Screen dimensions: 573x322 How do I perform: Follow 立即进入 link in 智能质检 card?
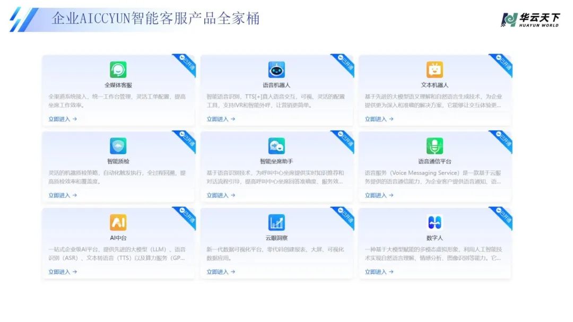pos(63,196)
